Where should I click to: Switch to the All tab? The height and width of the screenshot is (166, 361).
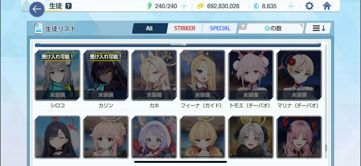point(150,28)
